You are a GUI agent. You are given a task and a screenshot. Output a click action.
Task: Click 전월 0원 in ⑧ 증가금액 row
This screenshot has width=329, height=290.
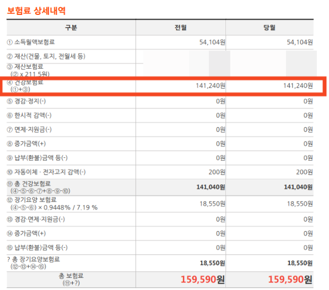pos(220,144)
